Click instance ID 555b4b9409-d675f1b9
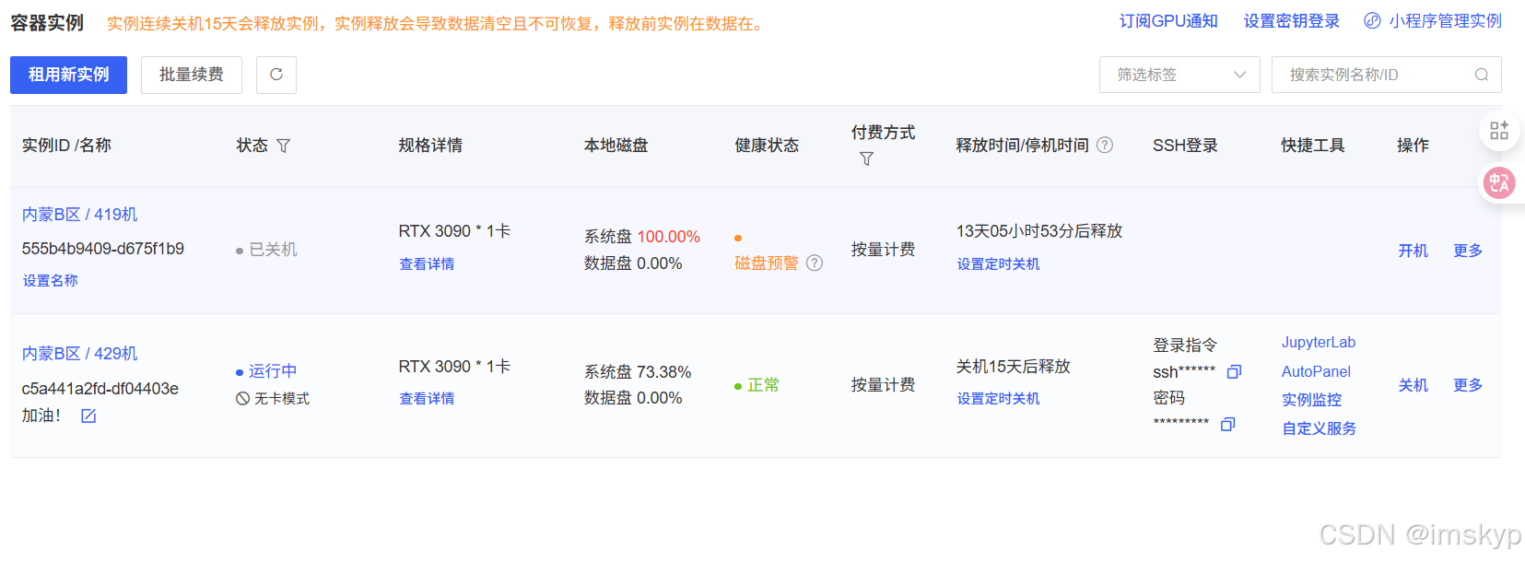 (x=103, y=249)
